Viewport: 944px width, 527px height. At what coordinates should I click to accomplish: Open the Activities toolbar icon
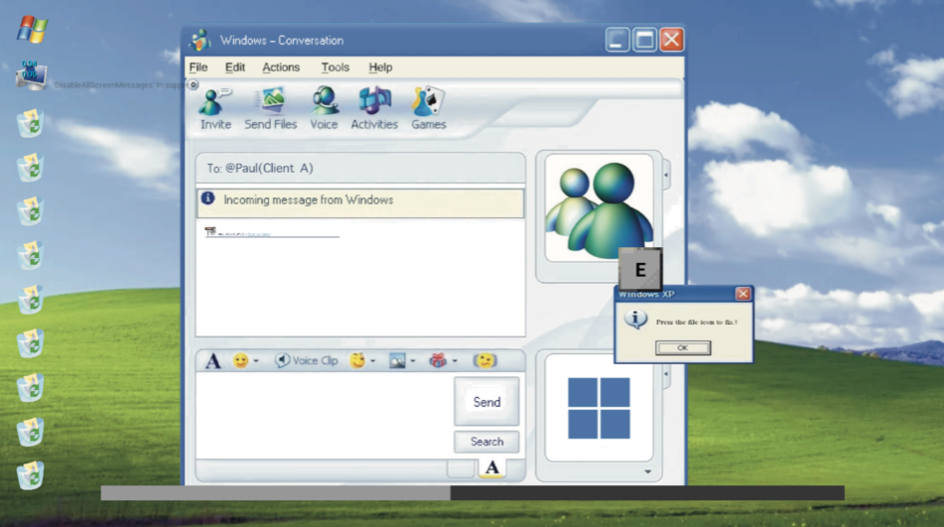pyautogui.click(x=374, y=101)
